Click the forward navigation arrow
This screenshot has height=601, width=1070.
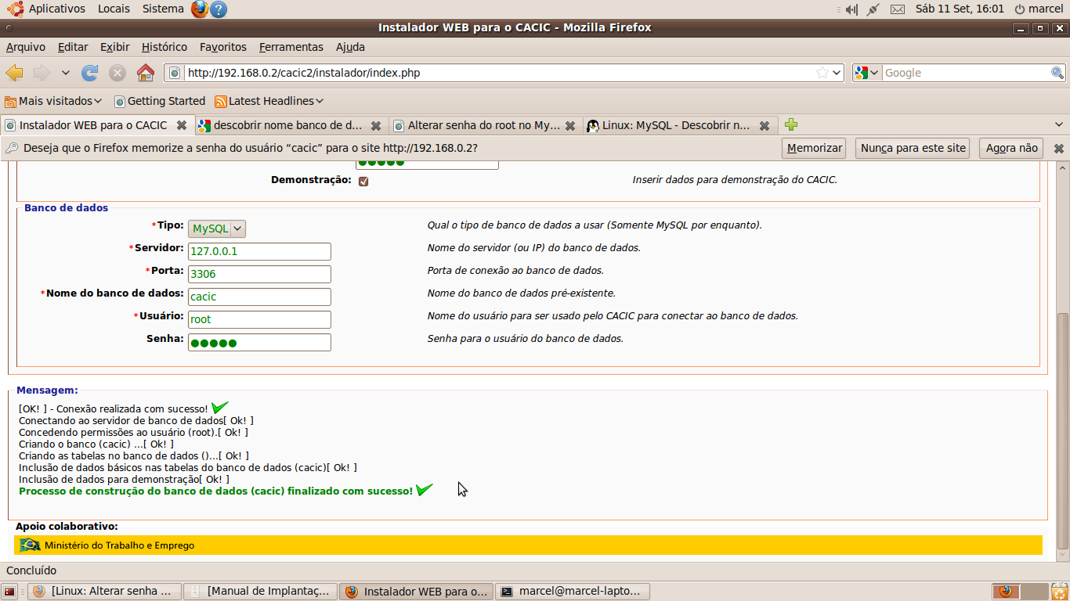click(42, 73)
